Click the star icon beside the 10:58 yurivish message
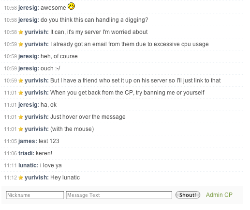 (21, 32)
